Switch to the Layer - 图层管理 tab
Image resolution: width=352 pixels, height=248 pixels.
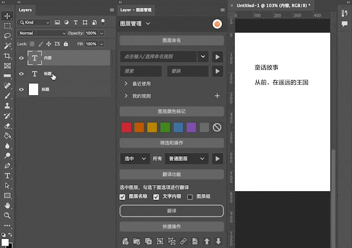(136, 10)
